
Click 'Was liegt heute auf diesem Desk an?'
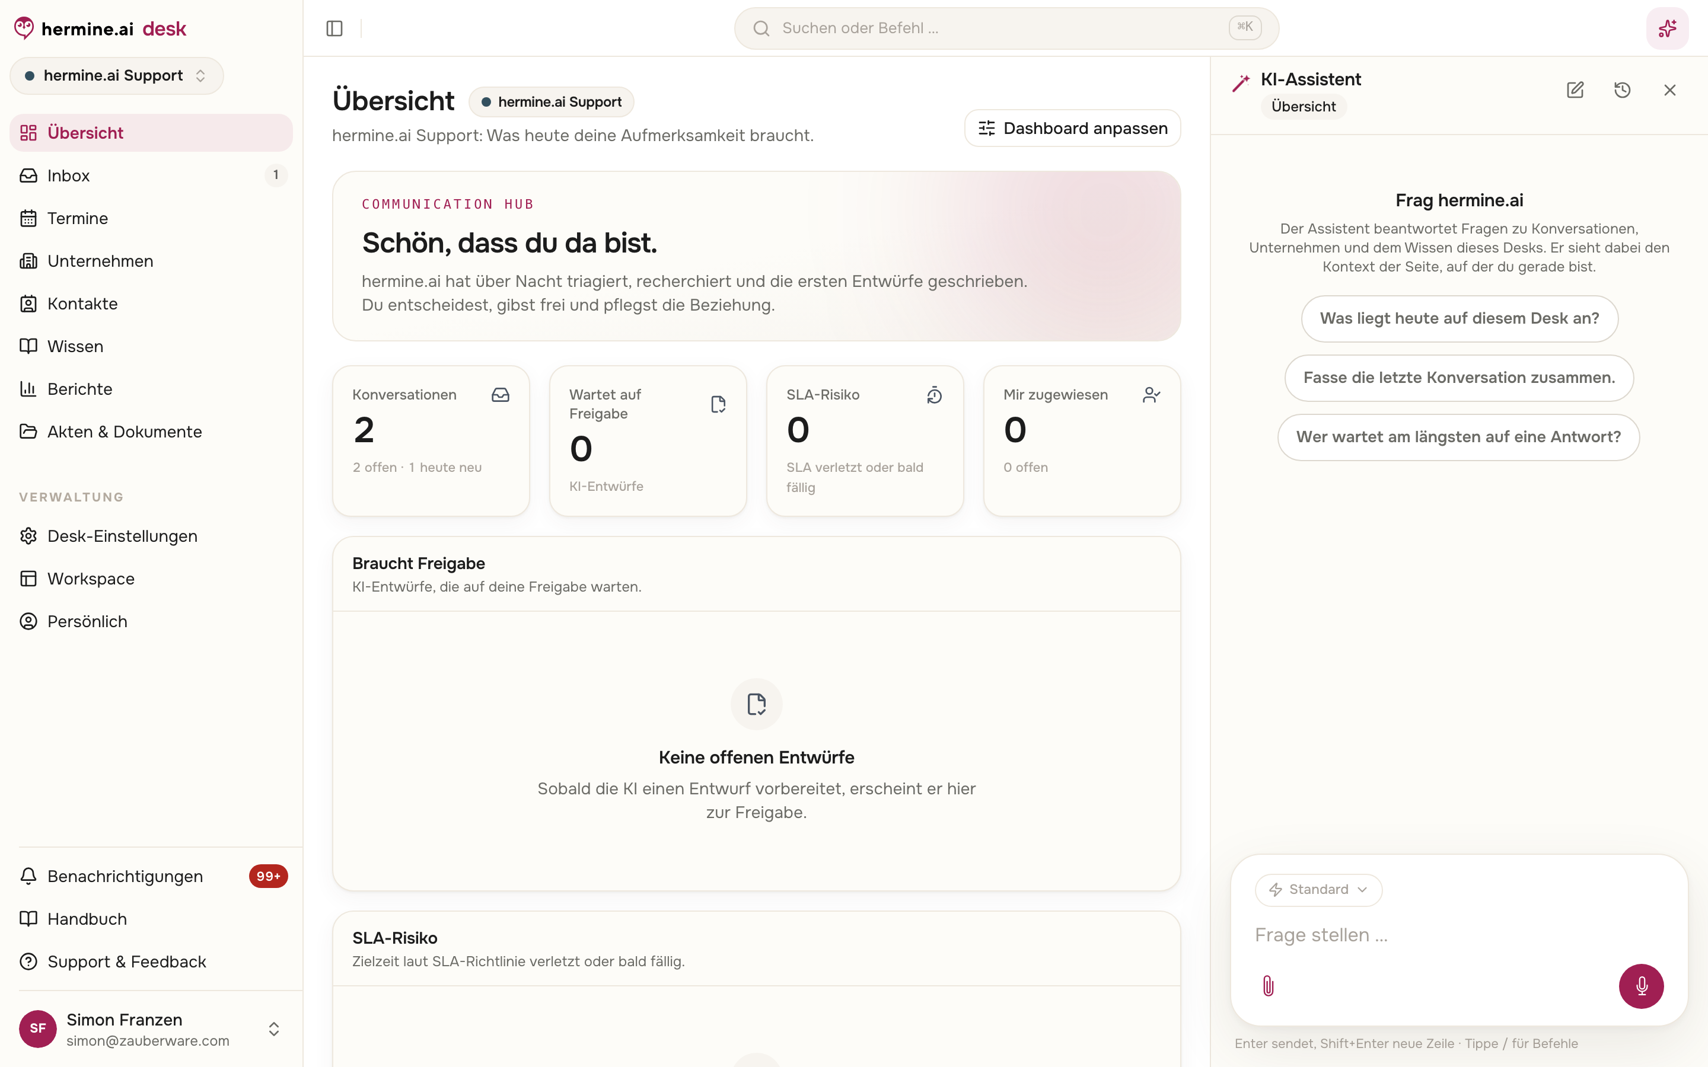click(x=1460, y=319)
